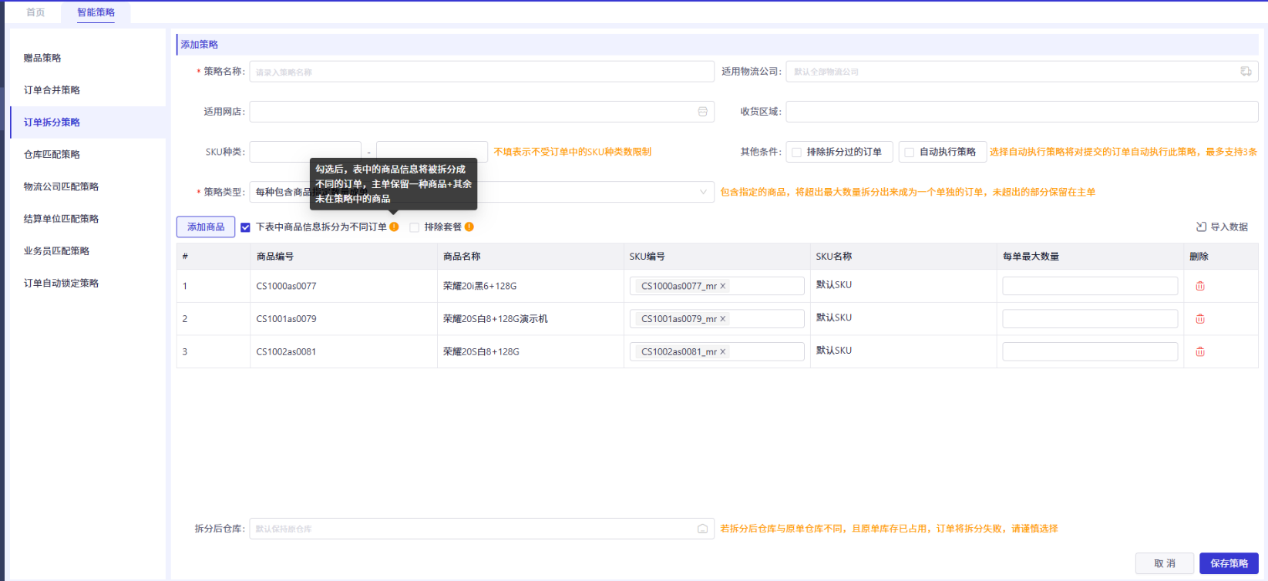Navigate to 业务员匹配策略
Screen dimensions: 1268x581
[56, 251]
